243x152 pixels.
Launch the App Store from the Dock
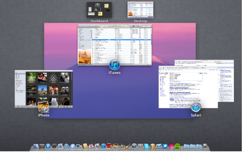pyautogui.click(x=48, y=146)
